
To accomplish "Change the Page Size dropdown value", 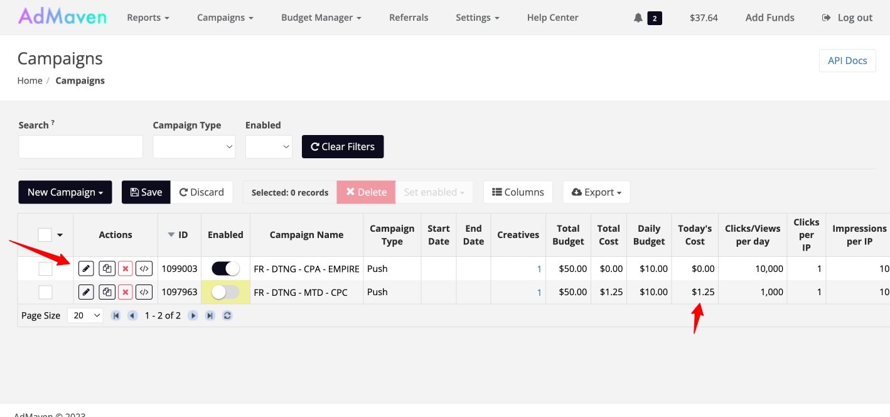I will [x=85, y=315].
